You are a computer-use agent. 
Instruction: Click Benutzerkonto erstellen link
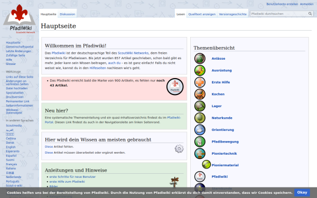pos(282,4)
